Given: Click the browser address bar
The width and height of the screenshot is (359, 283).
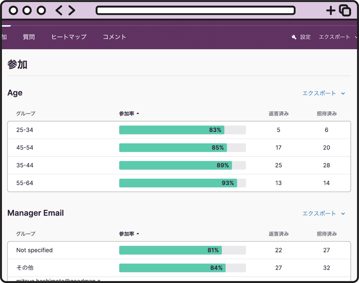Looking at the screenshot, I should pos(195,10).
